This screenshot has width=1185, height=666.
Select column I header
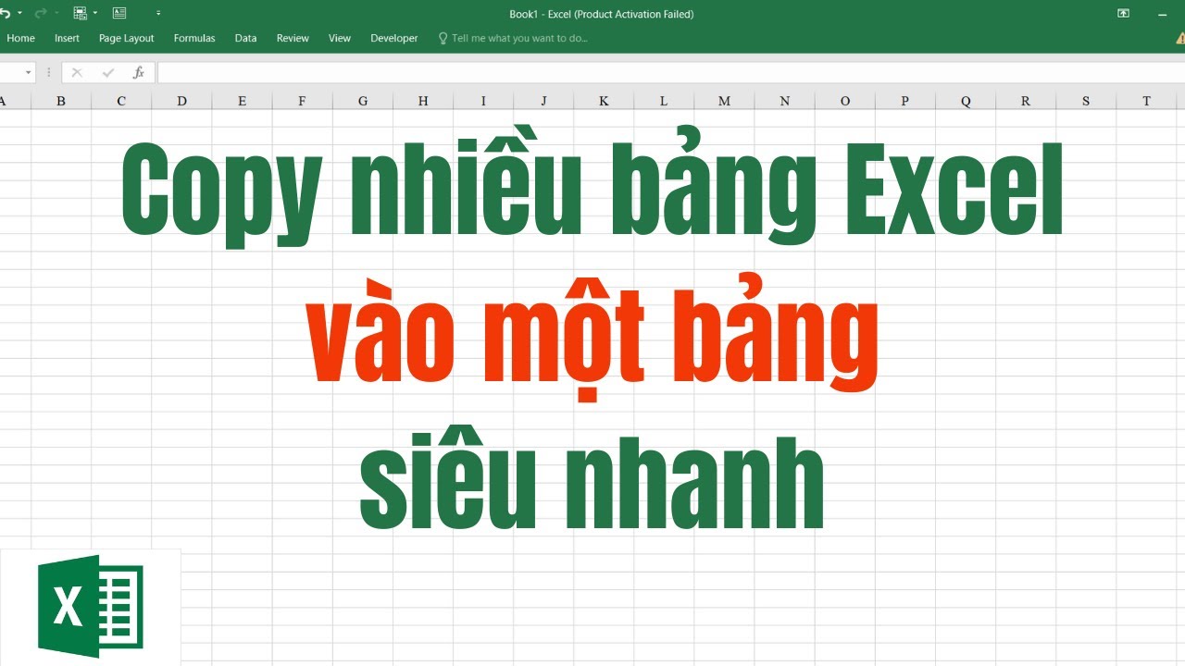483,101
